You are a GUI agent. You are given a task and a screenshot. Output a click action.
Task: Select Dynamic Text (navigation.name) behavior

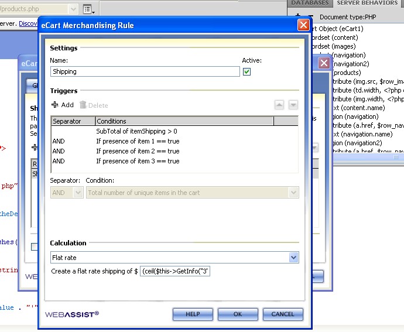(363, 134)
